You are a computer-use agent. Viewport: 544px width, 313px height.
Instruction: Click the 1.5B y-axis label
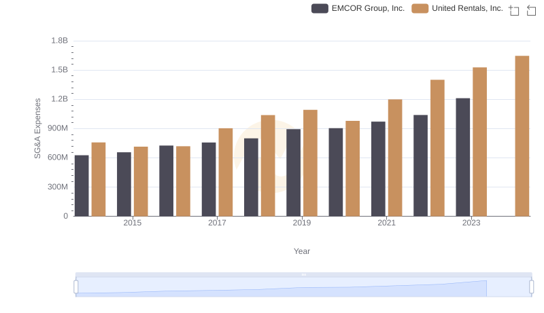coord(60,70)
